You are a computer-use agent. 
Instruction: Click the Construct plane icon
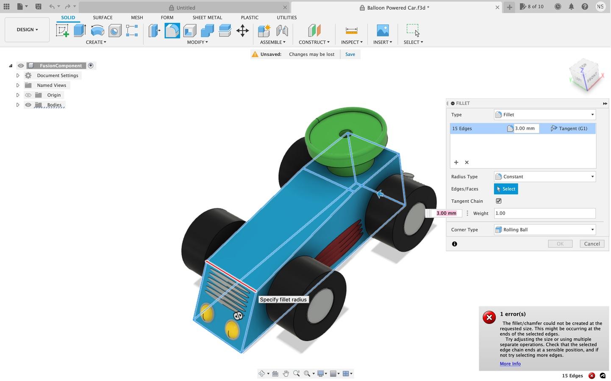pyautogui.click(x=314, y=30)
